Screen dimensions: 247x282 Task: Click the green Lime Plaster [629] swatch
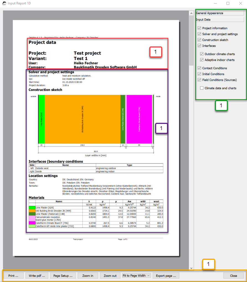coord(32,208)
